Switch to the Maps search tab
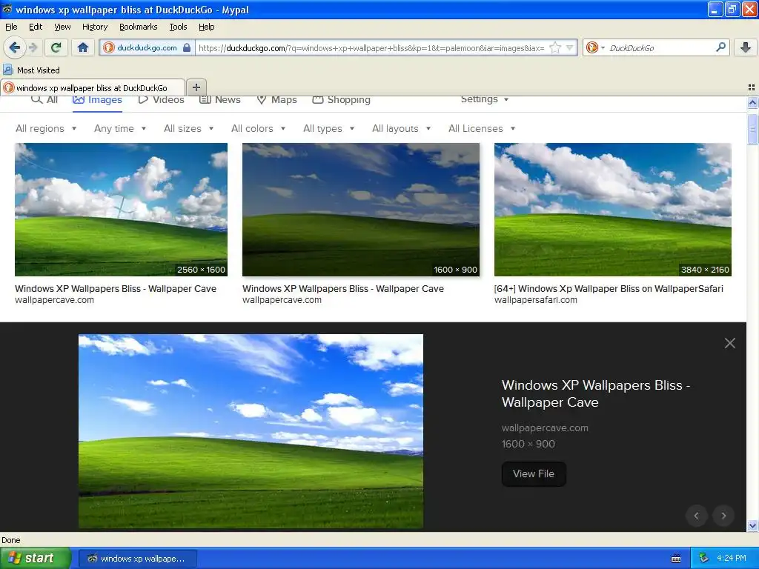Viewport: 759px width, 569px height. [x=276, y=100]
